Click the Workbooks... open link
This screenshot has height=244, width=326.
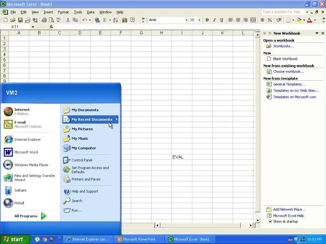(283, 46)
